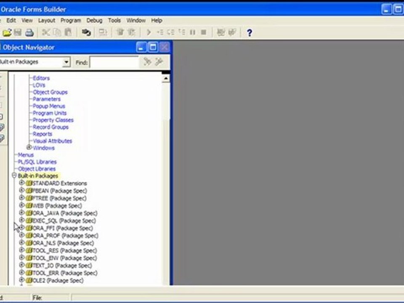Click the Step Over debug icon
Image resolution: width=404 pixels, height=303 pixels.
tap(170, 32)
